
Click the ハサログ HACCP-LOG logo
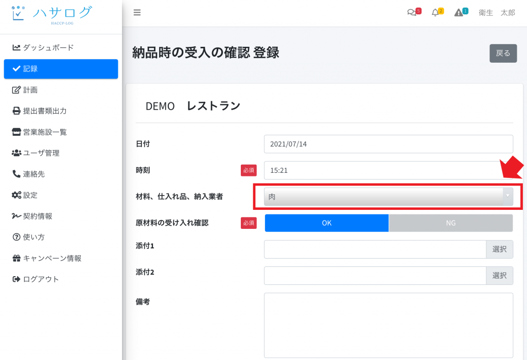point(51,15)
